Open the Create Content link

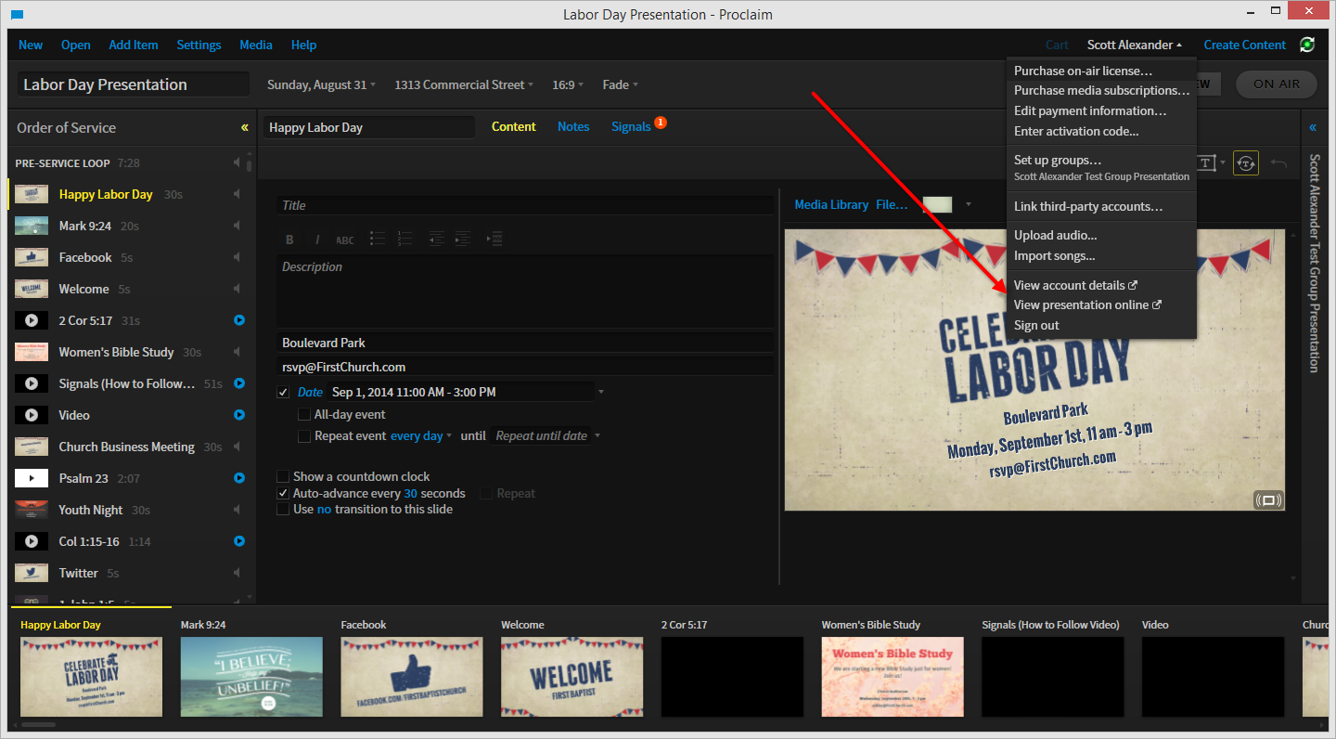click(1245, 45)
